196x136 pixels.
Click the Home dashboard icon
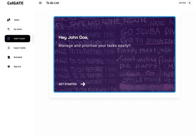pyautogui.click(x=9, y=20)
